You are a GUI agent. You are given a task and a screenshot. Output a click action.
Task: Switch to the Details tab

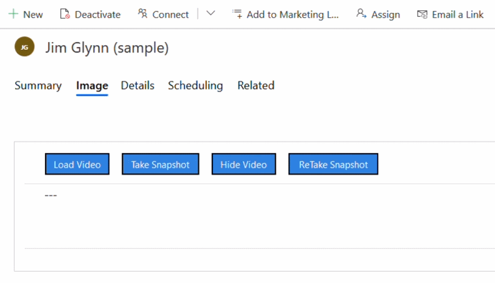click(138, 86)
